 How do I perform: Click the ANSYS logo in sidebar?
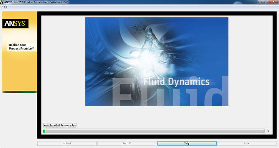15,23
